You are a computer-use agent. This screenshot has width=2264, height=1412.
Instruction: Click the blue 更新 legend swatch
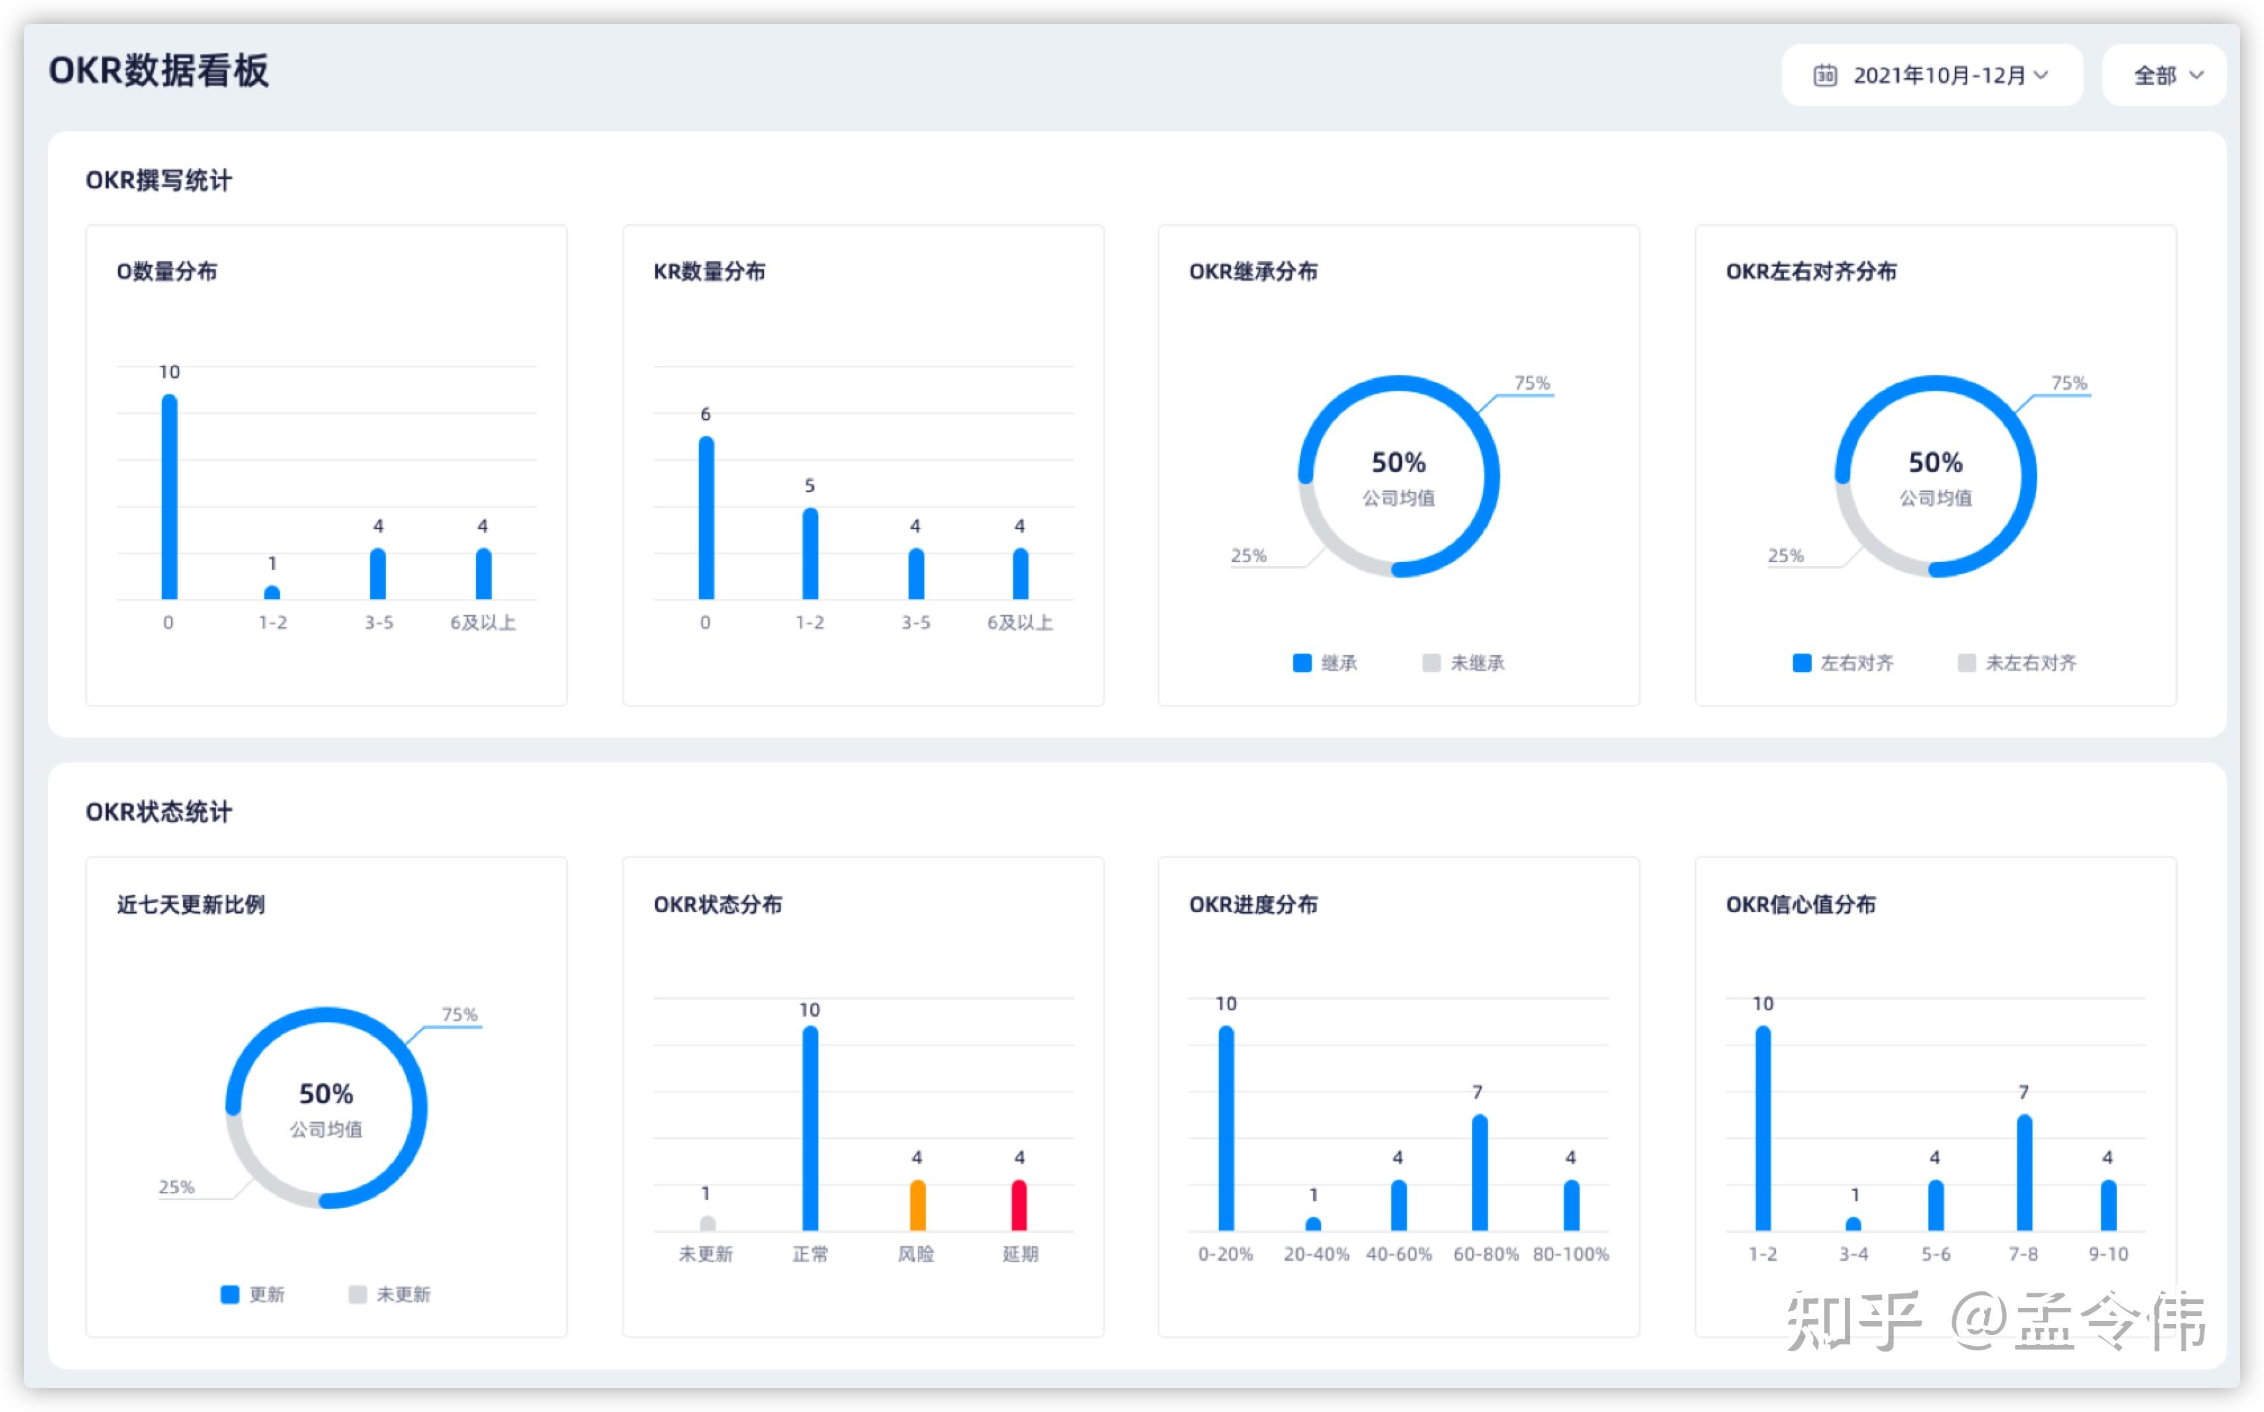229,1294
